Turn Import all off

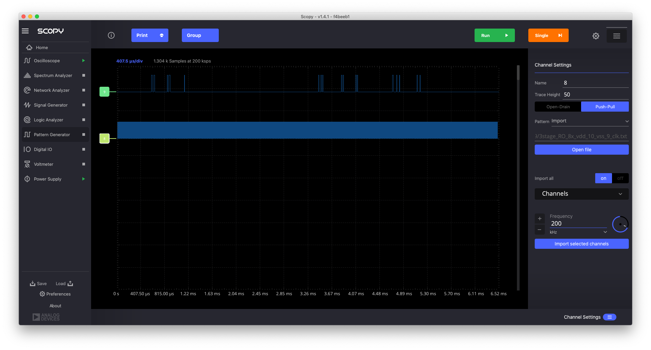[x=620, y=178]
